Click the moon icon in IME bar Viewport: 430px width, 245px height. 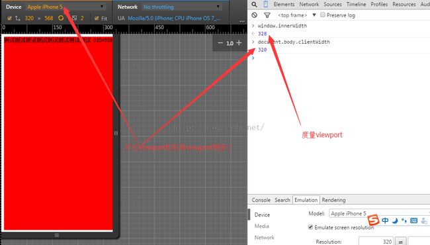click(395, 220)
